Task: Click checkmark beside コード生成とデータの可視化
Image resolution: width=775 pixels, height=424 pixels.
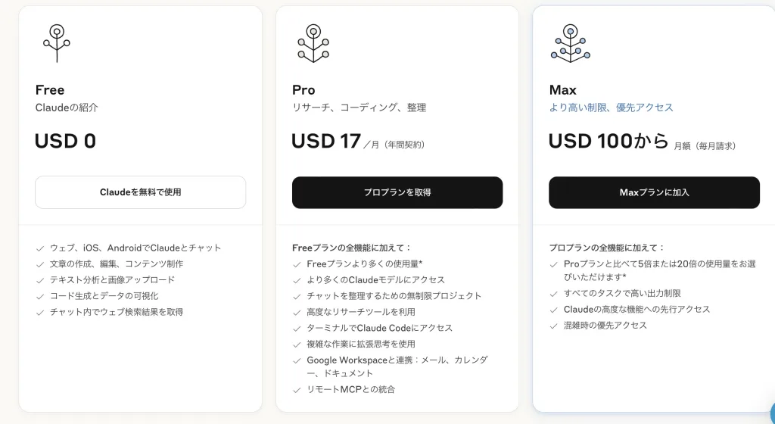Action: pyautogui.click(x=40, y=297)
